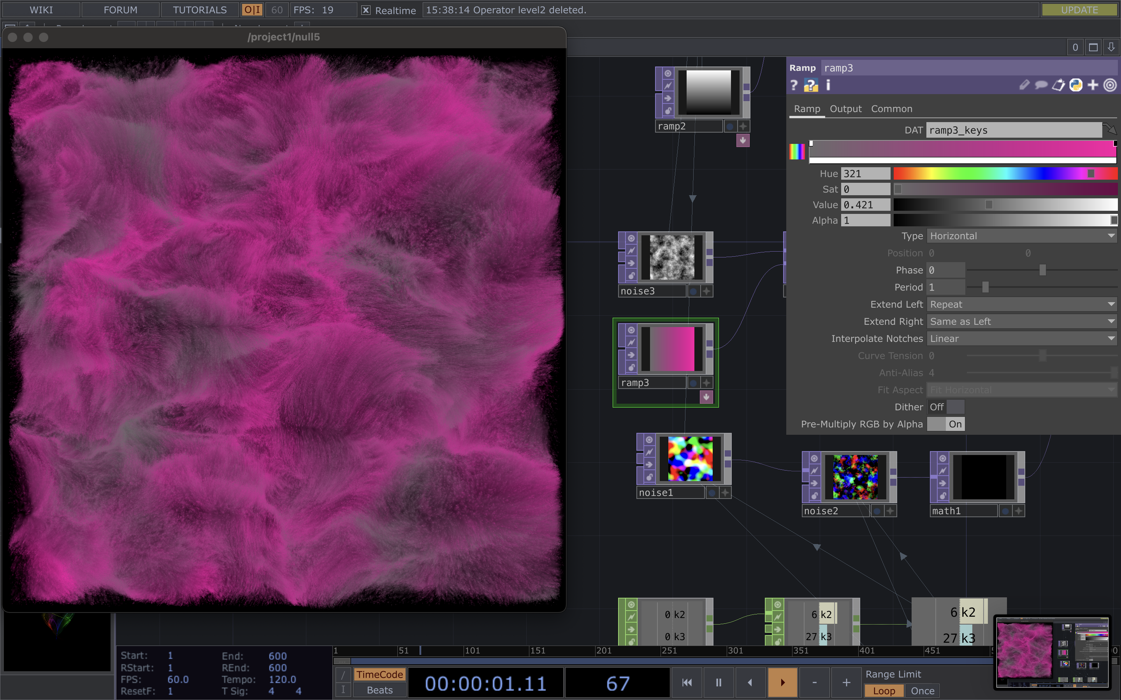This screenshot has height=700, width=1121.
Task: Click the Hue spectrum slider
Action: [x=1005, y=173]
